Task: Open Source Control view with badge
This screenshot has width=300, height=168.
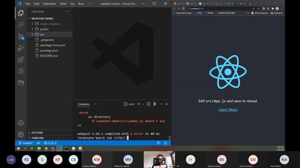Action: point(21,36)
